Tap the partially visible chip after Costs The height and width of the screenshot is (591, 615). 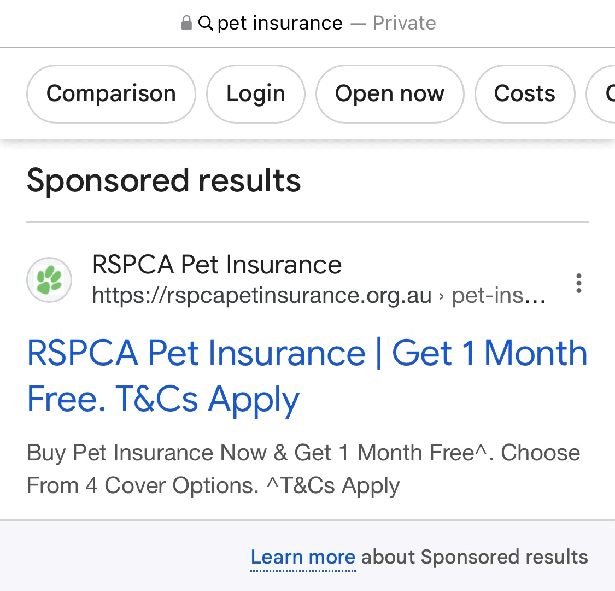601,93
